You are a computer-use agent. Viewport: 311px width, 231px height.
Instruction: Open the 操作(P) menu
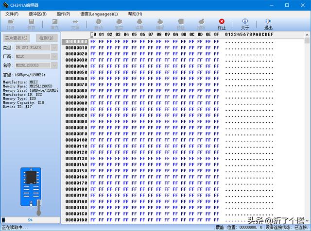click(64, 14)
